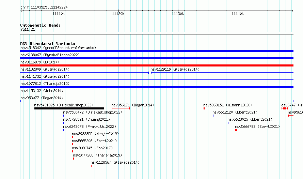Open variant nsv5612120 (Ebert2021) label
The height and width of the screenshot is (179, 303).
pos(235,112)
